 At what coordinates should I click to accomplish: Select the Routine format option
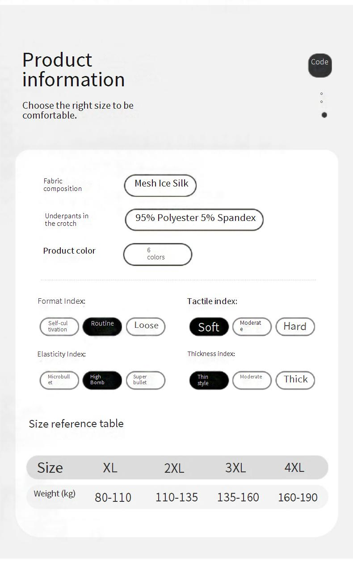click(x=102, y=327)
